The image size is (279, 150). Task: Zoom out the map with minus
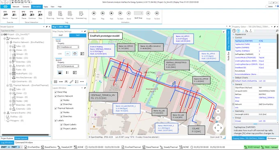click(x=218, y=118)
